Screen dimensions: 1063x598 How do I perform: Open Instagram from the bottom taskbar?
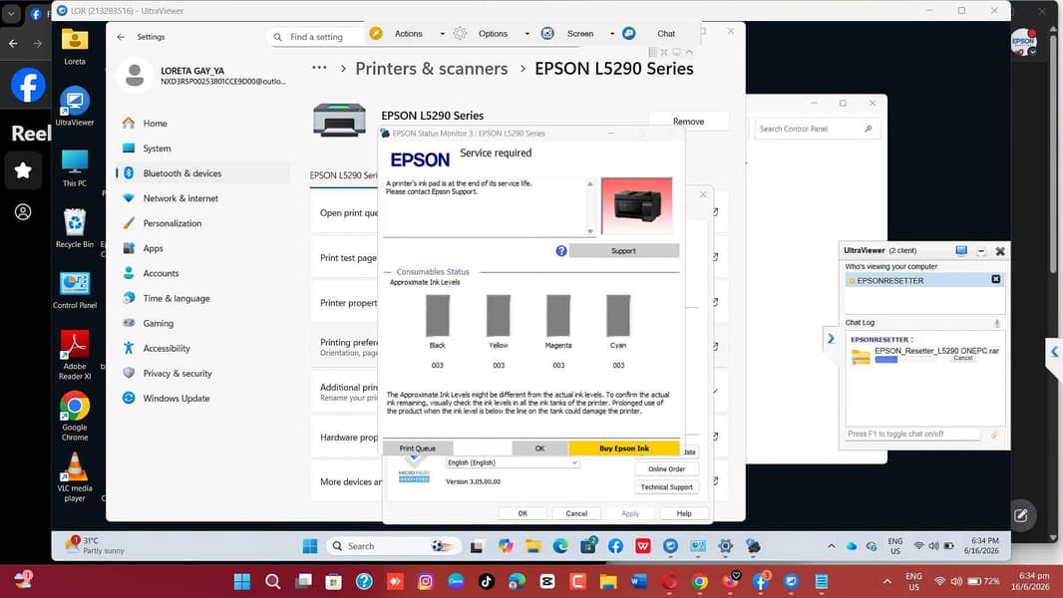[x=425, y=581]
